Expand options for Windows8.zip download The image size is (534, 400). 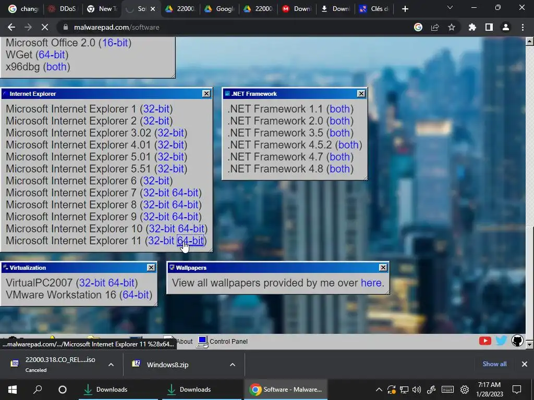[233, 365]
